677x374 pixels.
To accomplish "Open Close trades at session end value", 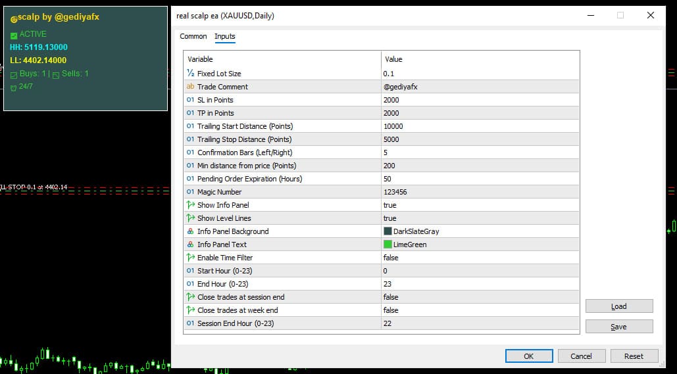I will 480,297.
